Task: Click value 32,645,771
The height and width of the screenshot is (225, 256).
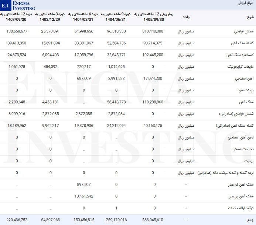Action: click(116, 55)
